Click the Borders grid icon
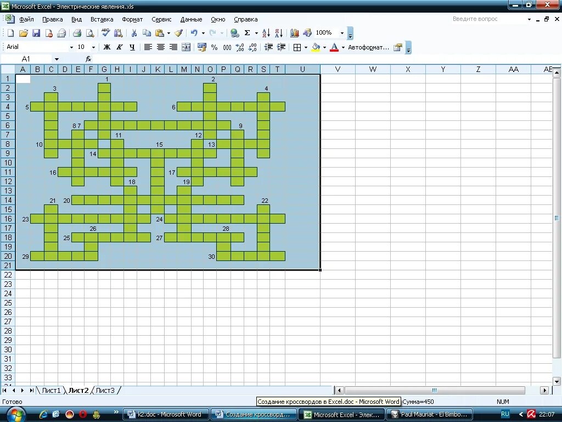 click(297, 47)
